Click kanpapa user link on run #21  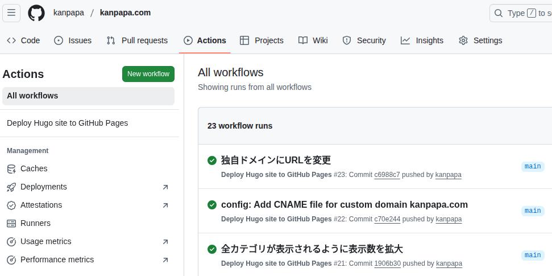coord(449,263)
